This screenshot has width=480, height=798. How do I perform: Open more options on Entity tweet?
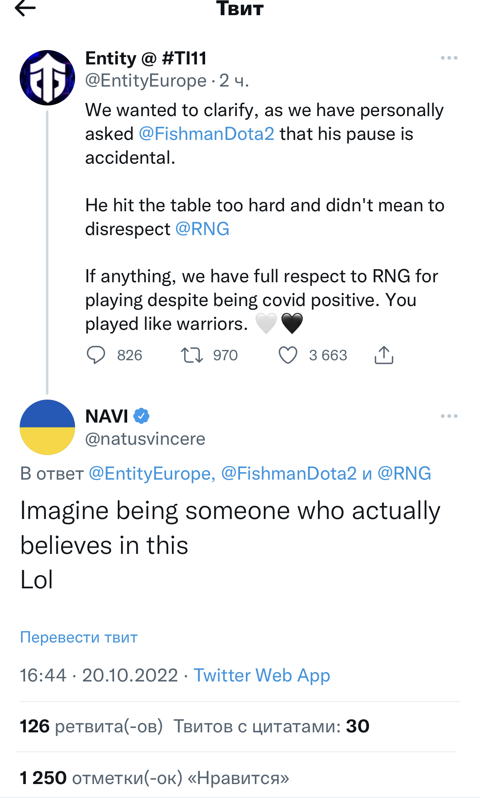[x=449, y=58]
